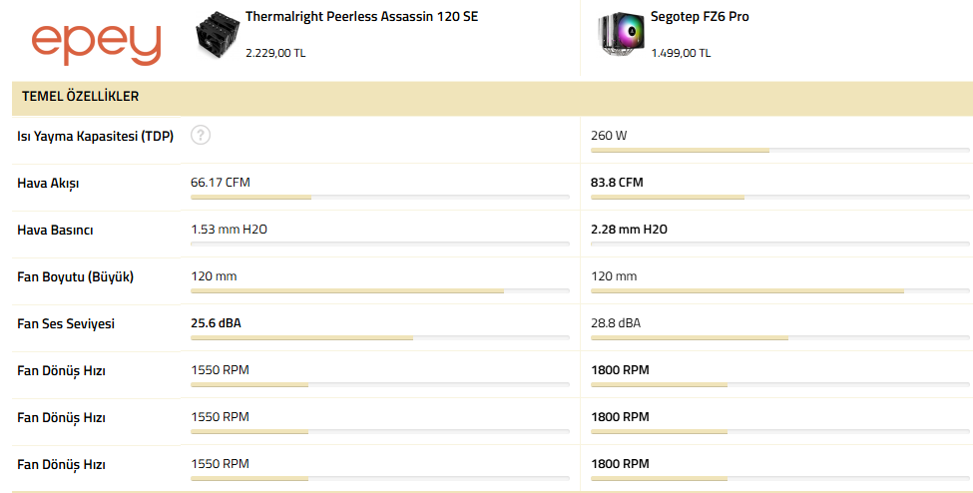Image resolution: width=973 pixels, height=493 pixels.
Task: Click the 83.8 CFM airflow value
Action: pos(617,183)
